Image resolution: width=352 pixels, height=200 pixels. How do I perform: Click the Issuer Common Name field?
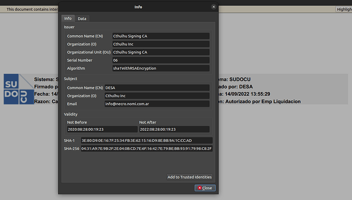tap(161, 36)
